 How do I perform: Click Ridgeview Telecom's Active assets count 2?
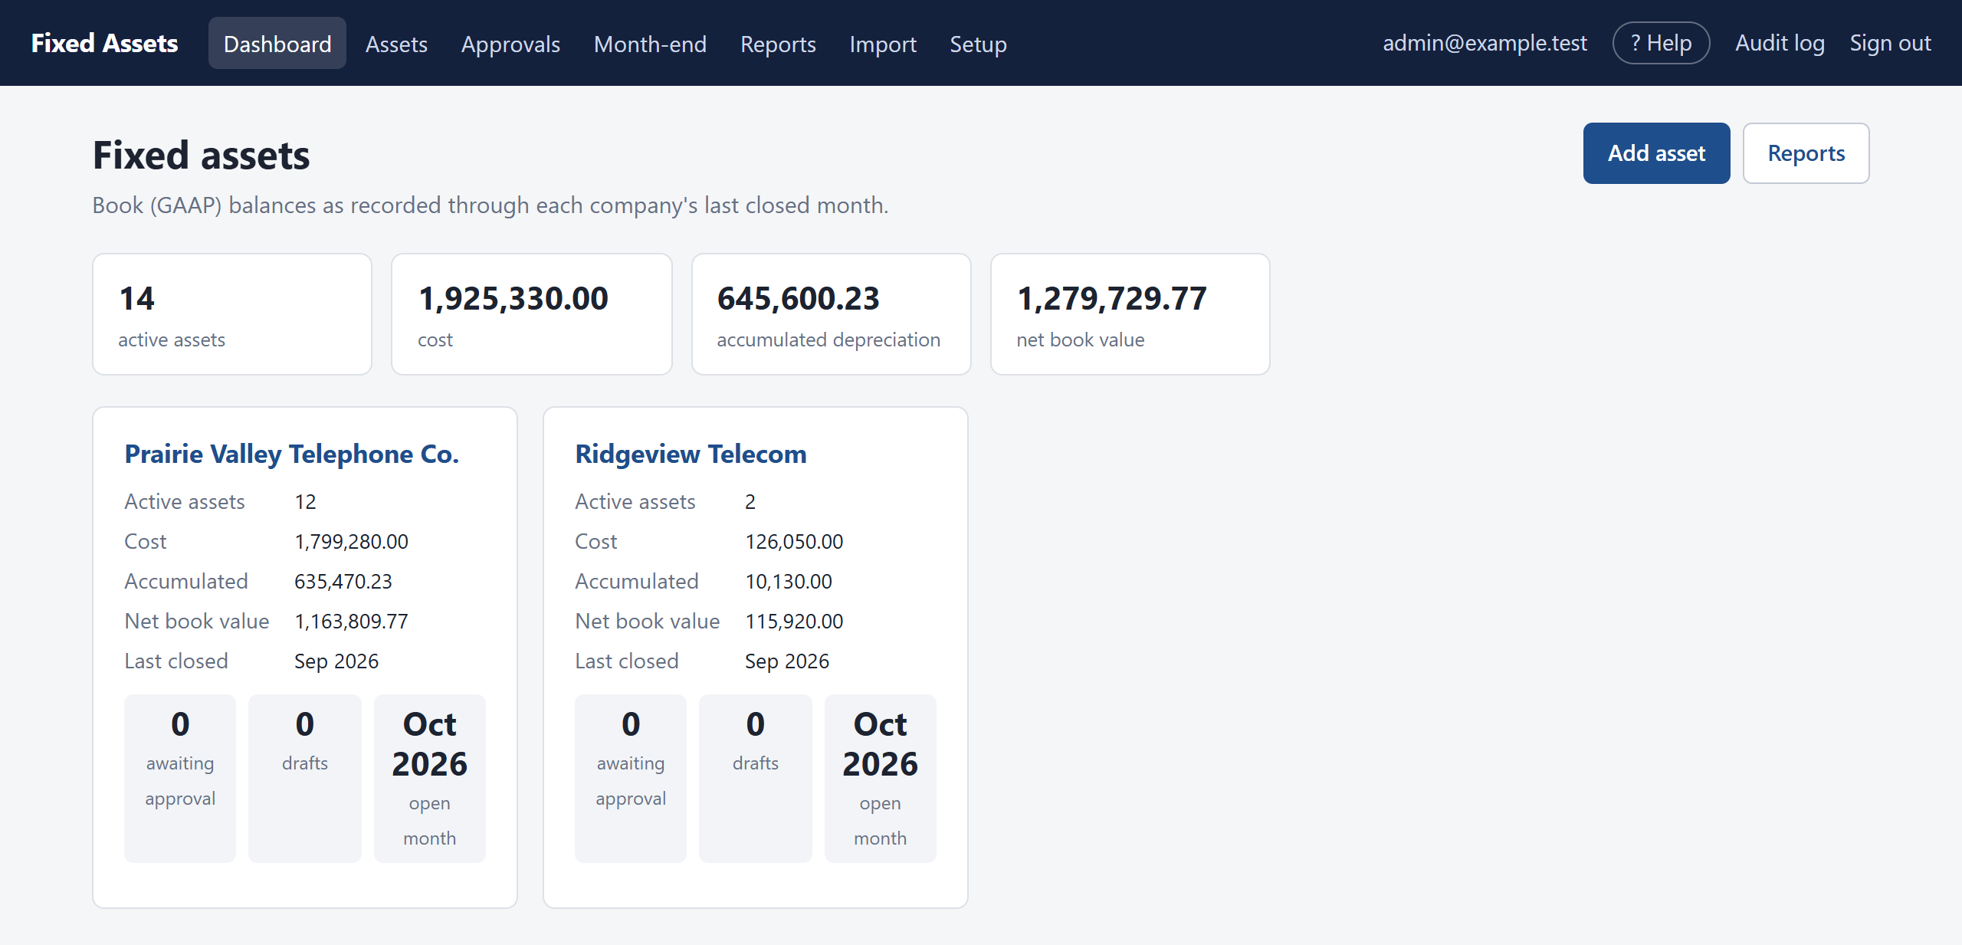(x=750, y=502)
